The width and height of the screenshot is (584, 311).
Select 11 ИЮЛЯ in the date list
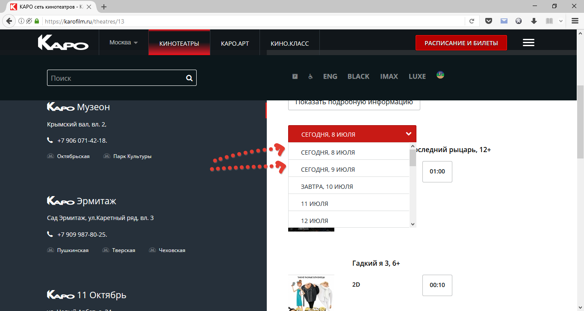point(349,203)
